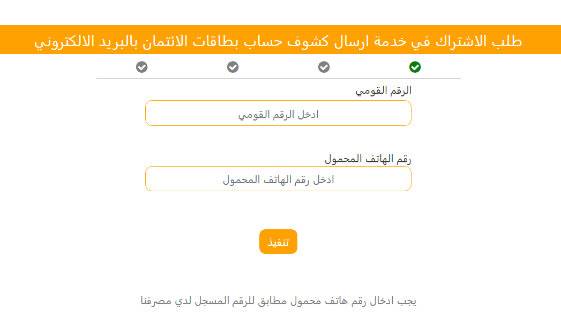The image size is (561, 323).
Task: Click the gray checkmark beside the green one
Action: pos(324,67)
